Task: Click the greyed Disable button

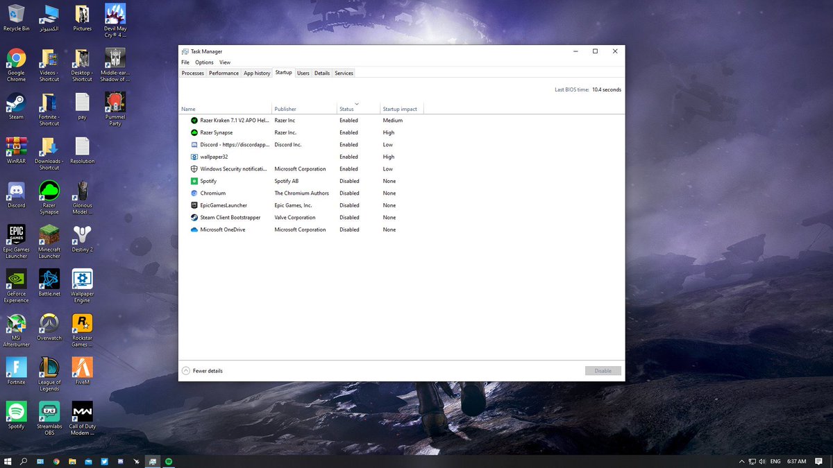Action: [x=603, y=371]
